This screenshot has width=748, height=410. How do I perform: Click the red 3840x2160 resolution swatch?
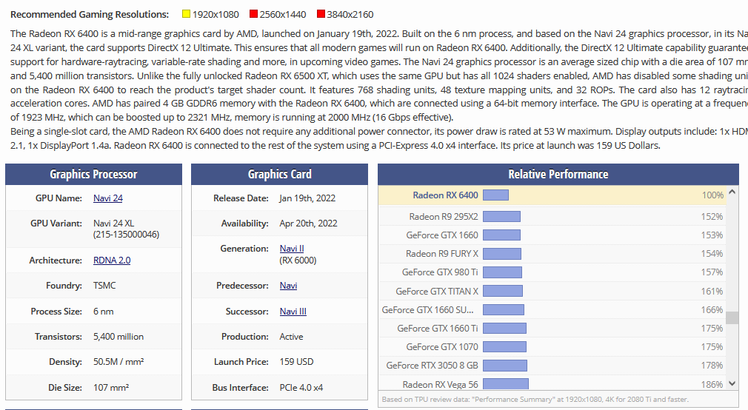tap(321, 14)
